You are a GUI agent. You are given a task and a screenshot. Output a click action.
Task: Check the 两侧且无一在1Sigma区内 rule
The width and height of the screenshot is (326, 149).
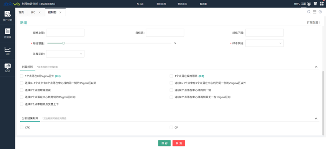tap(171, 97)
